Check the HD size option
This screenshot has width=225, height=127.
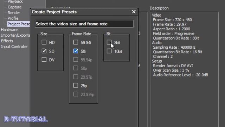click(x=44, y=42)
